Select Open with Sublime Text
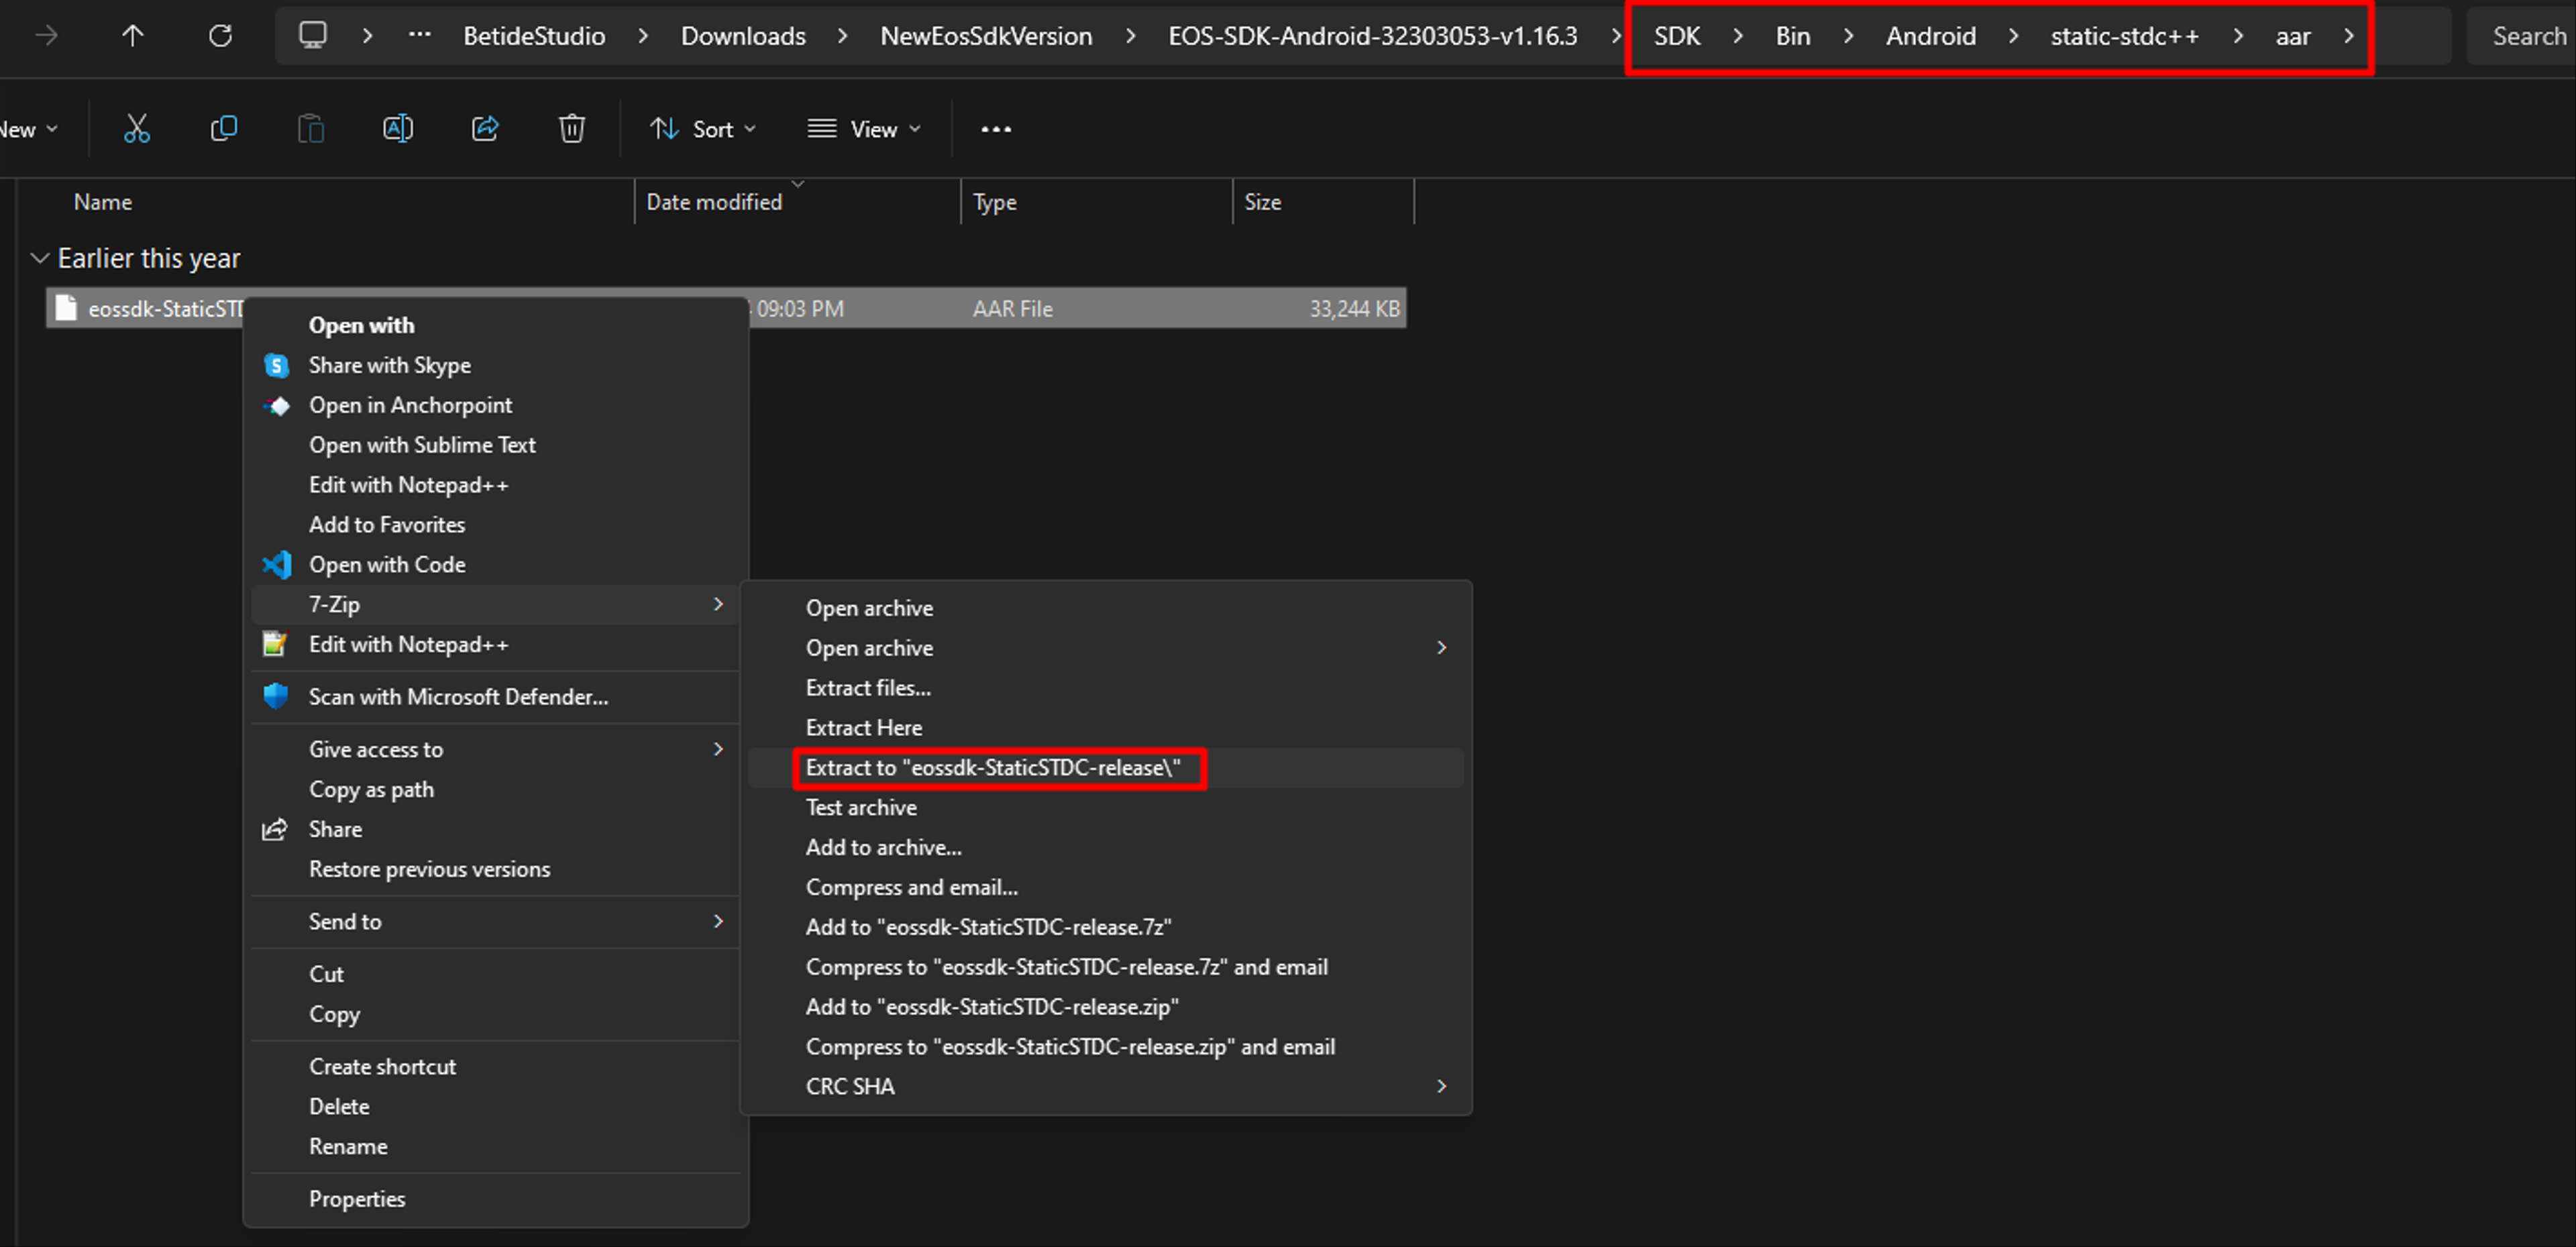2576x1247 pixels. tap(495, 445)
